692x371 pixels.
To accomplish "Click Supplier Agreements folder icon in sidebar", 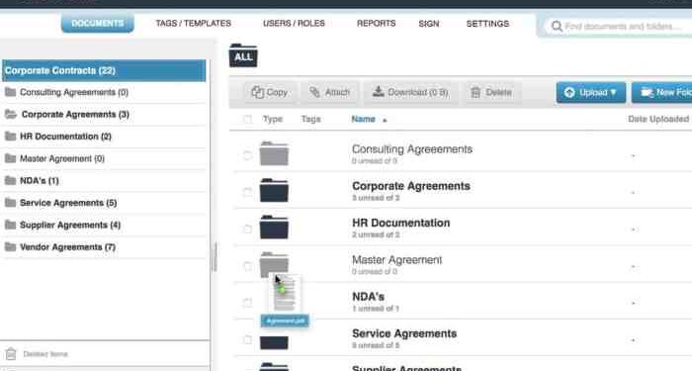I will click(10, 225).
